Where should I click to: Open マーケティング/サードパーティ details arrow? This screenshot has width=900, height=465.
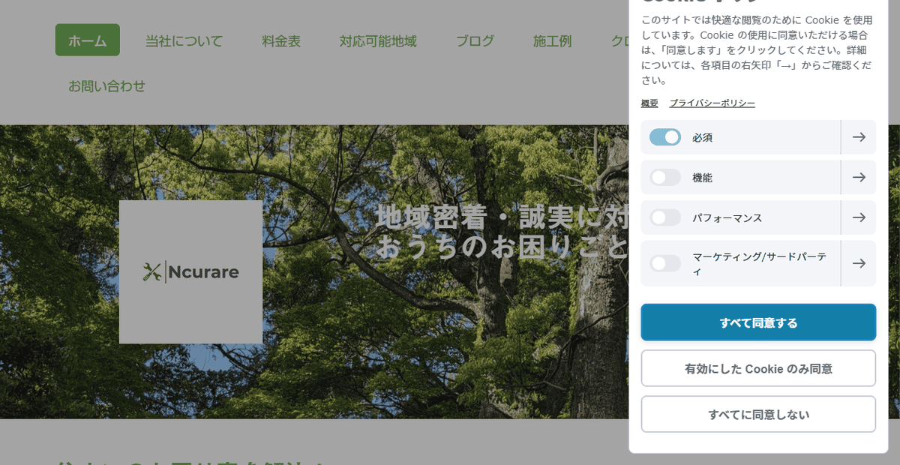click(x=859, y=263)
